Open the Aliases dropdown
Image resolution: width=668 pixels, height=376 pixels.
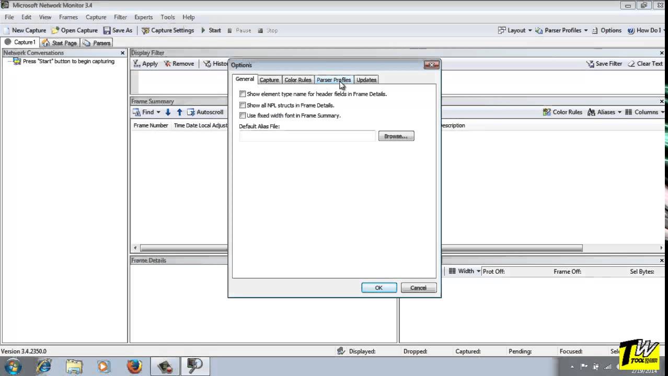[605, 112]
